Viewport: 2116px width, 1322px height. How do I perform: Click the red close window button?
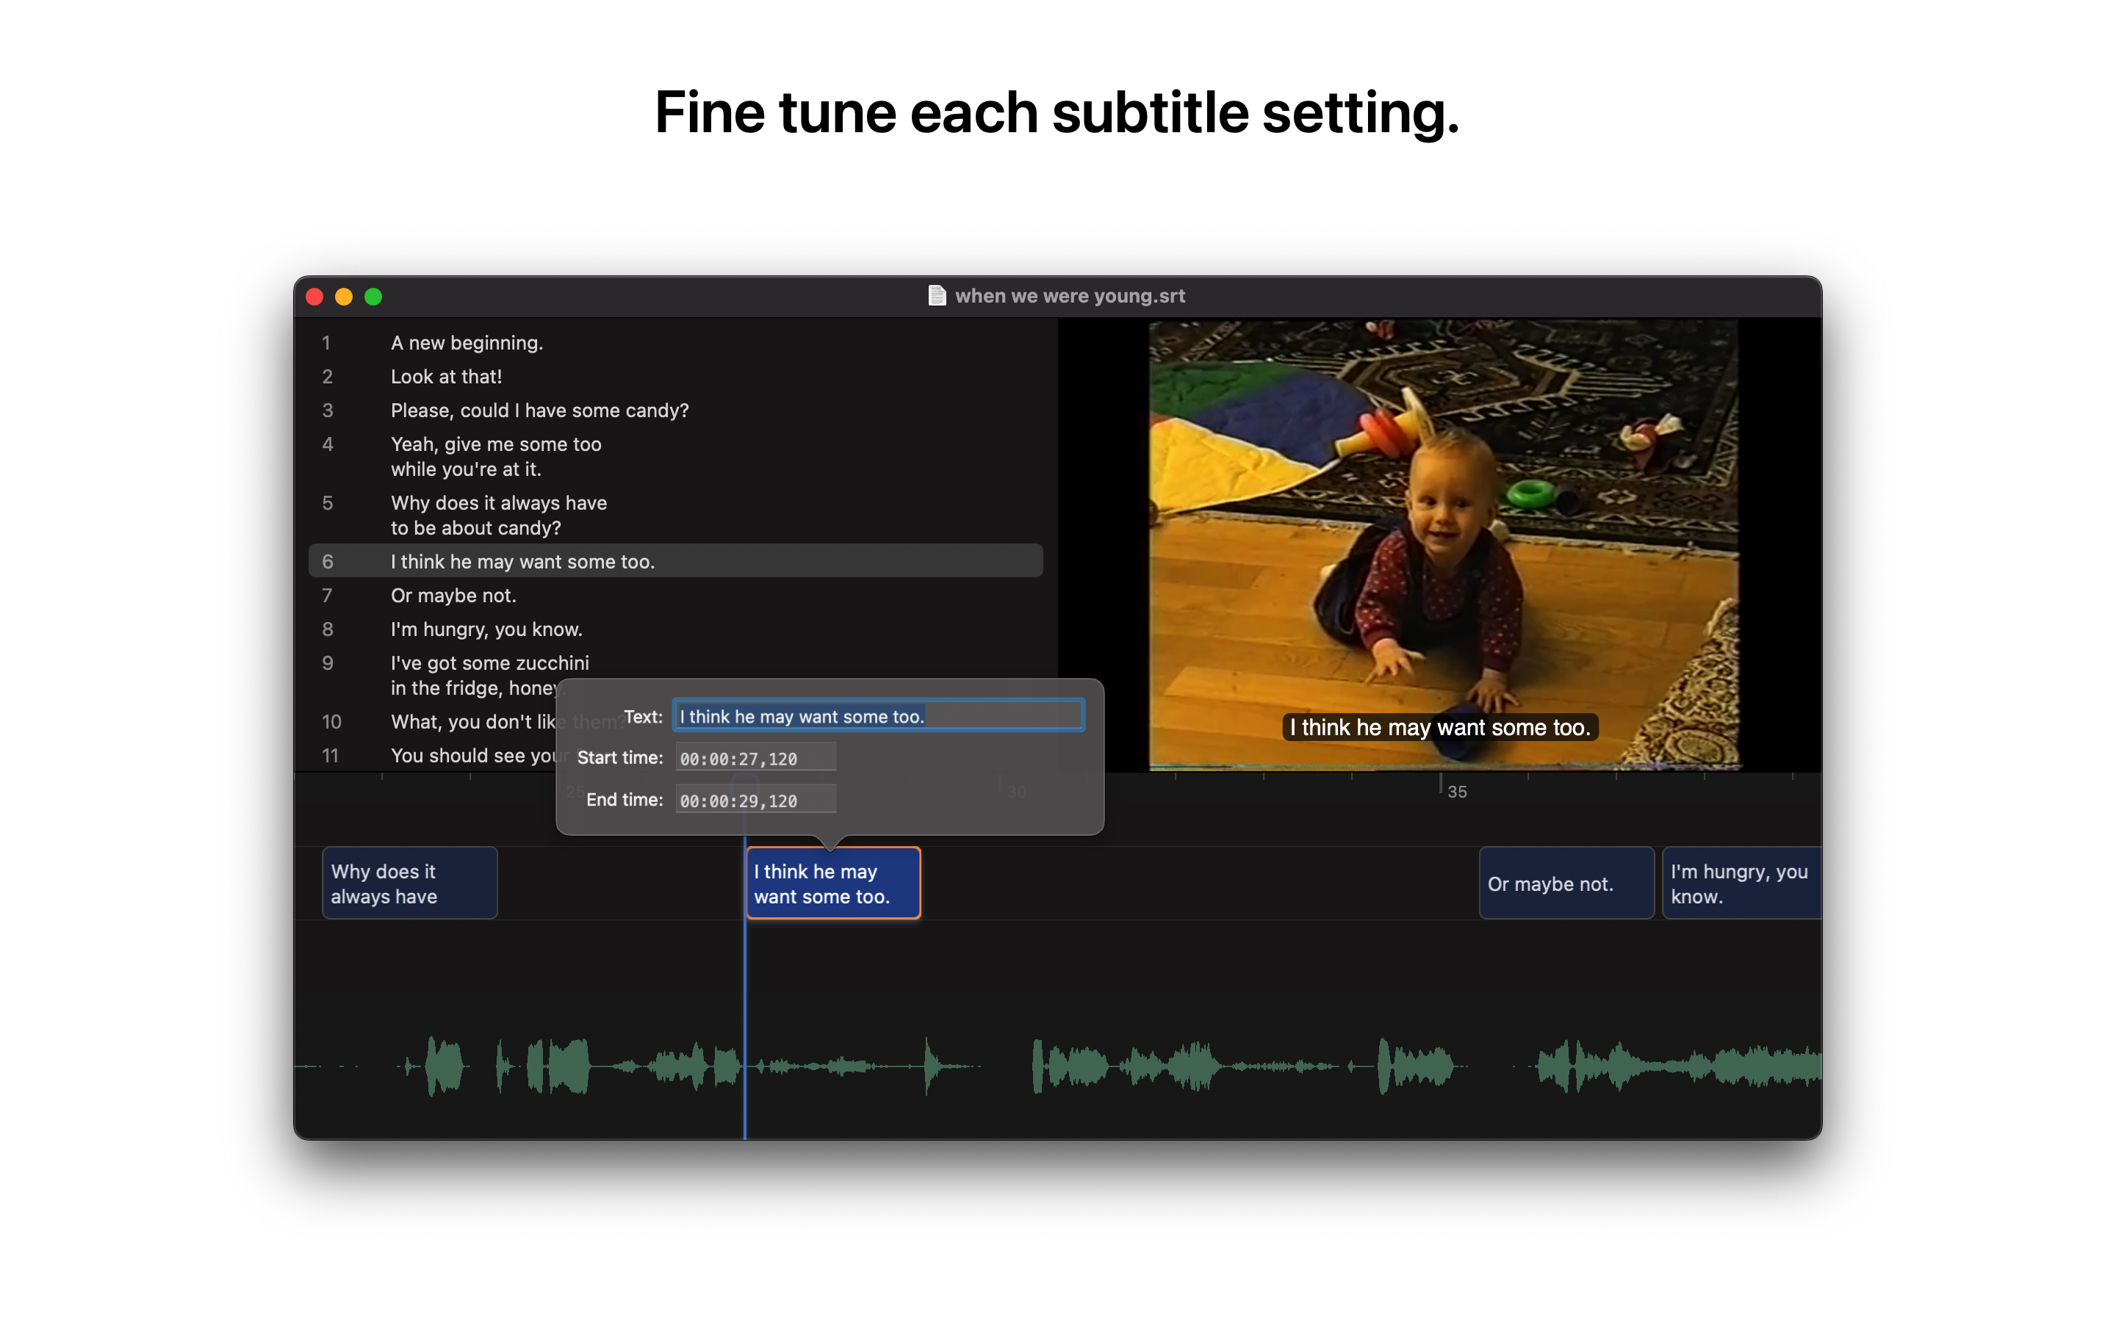(x=314, y=297)
